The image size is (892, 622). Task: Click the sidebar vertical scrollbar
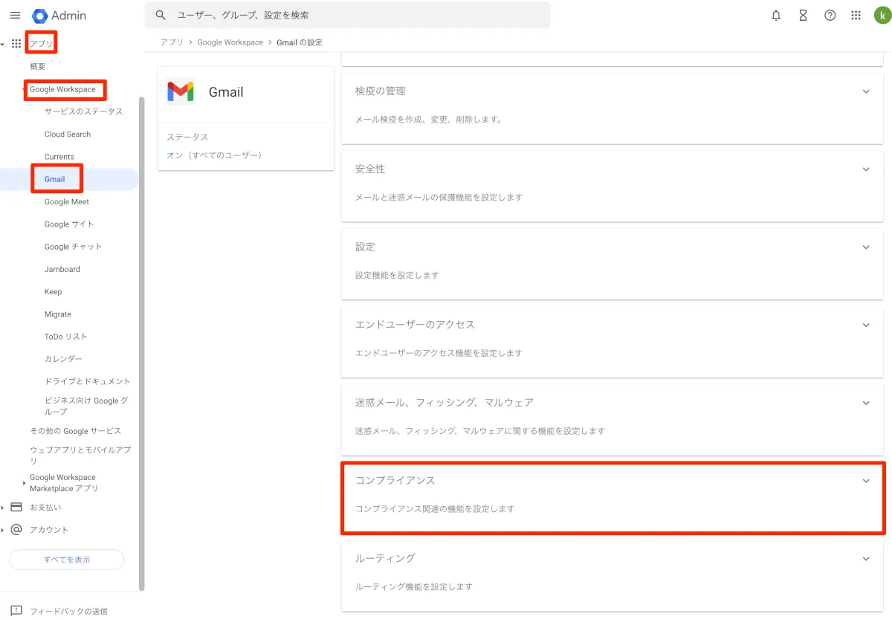pyautogui.click(x=142, y=343)
